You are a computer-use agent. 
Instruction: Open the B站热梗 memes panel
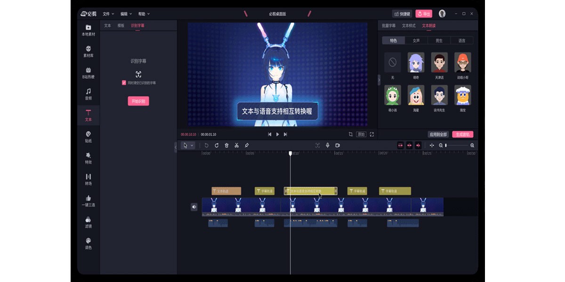pos(89,73)
